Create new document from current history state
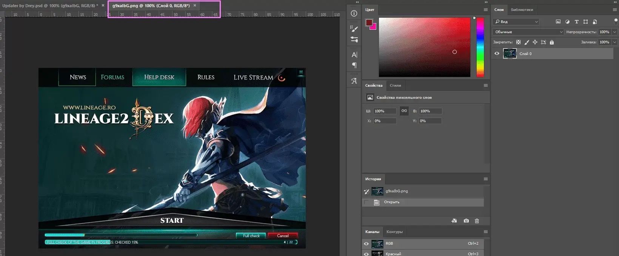 pyautogui.click(x=454, y=221)
